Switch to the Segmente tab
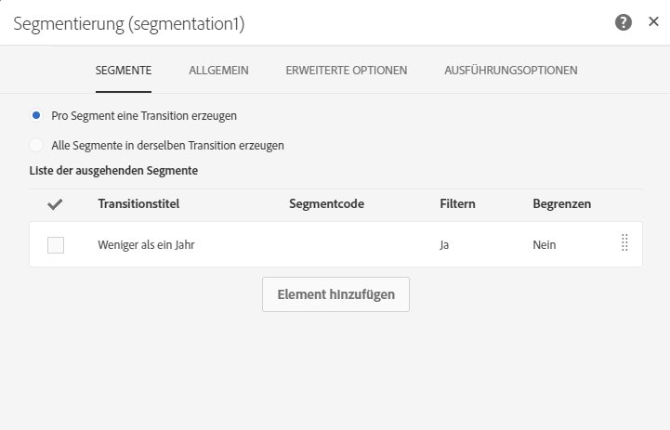 coord(124,70)
